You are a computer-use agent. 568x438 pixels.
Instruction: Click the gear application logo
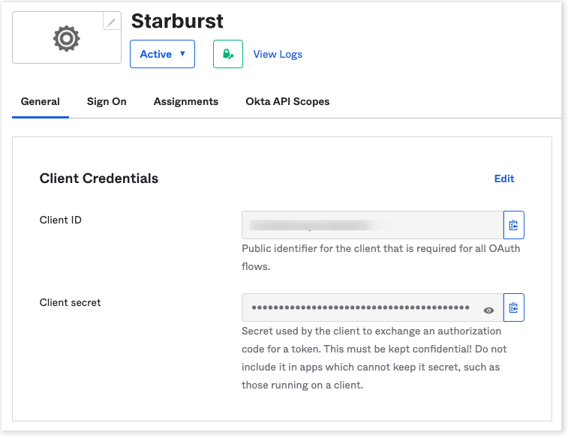[x=66, y=38]
